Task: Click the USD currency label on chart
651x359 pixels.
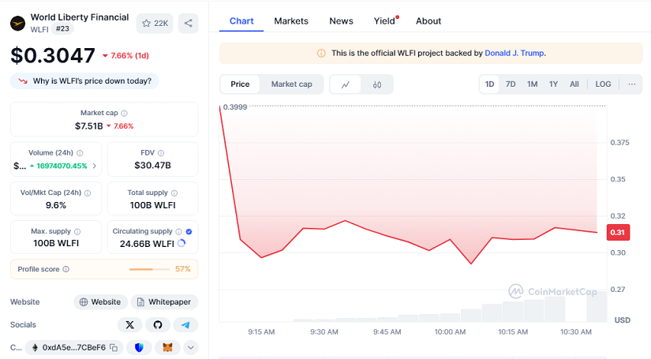Action: click(x=622, y=320)
